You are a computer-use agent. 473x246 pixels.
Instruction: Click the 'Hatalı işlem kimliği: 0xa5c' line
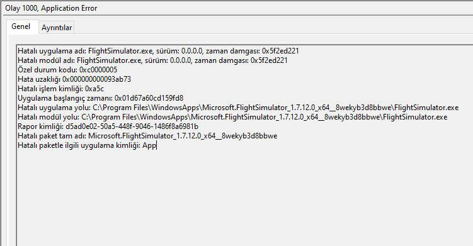click(60, 89)
